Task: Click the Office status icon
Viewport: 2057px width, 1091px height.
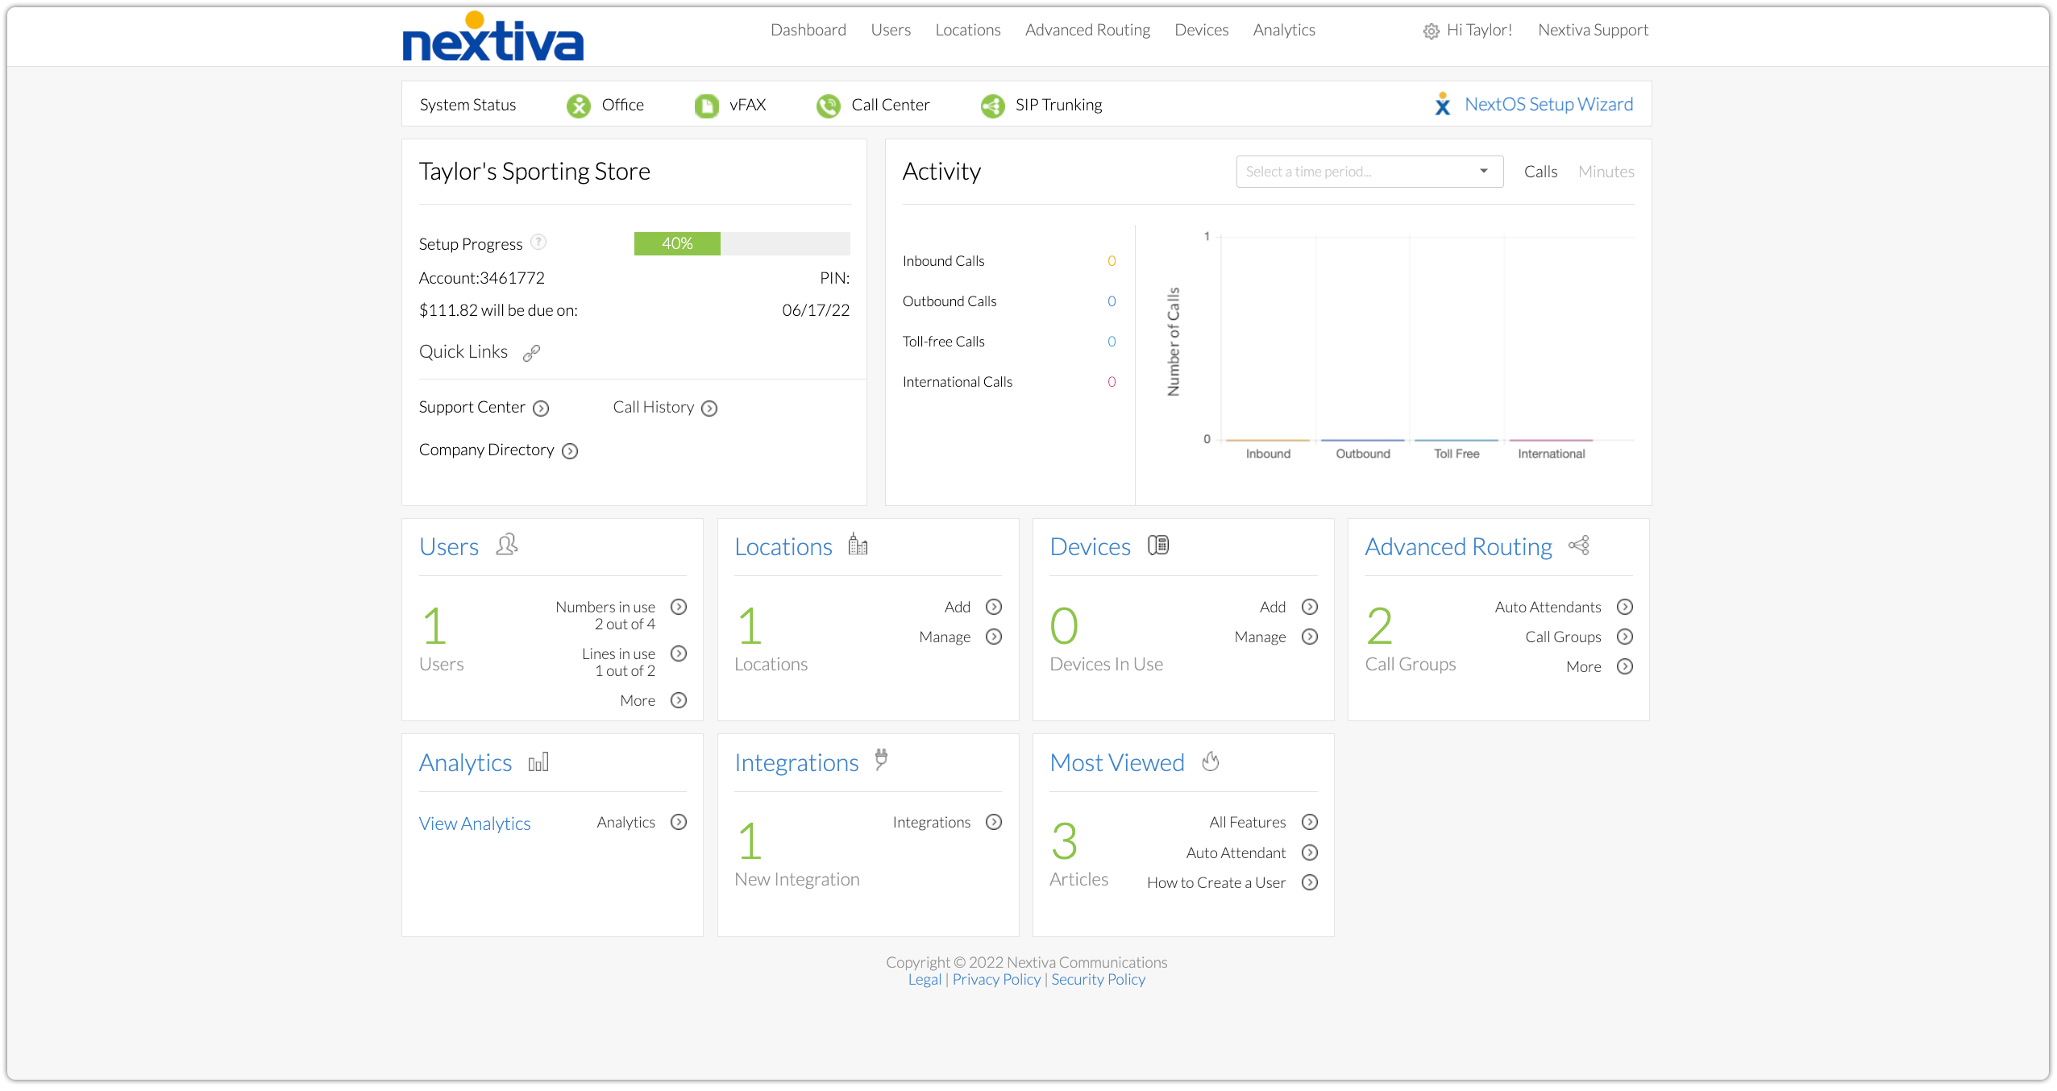Action: [579, 106]
